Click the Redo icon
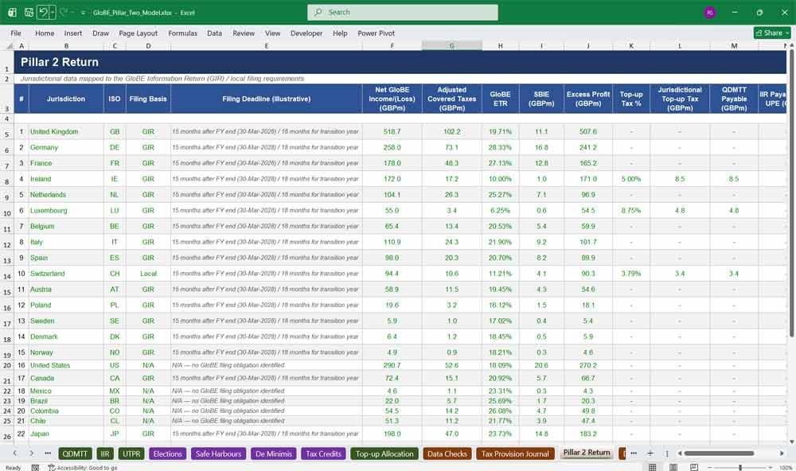The width and height of the screenshot is (796, 471). 64,12
